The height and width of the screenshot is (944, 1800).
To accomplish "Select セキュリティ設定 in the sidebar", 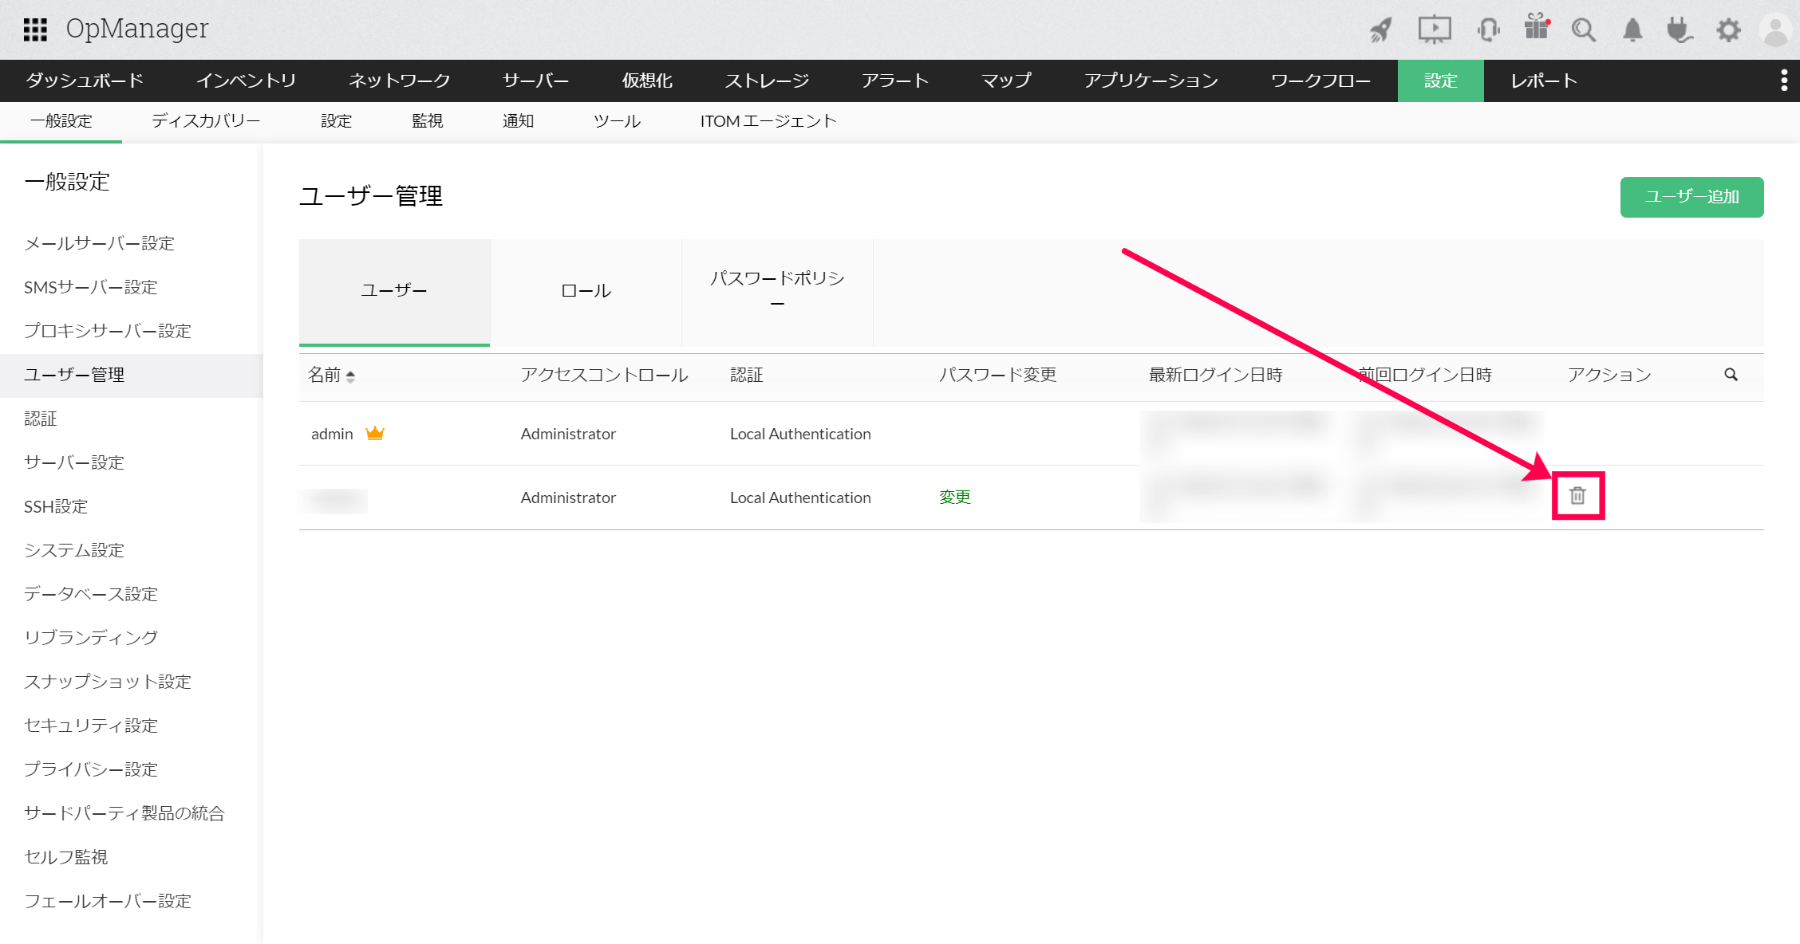I will tap(91, 726).
